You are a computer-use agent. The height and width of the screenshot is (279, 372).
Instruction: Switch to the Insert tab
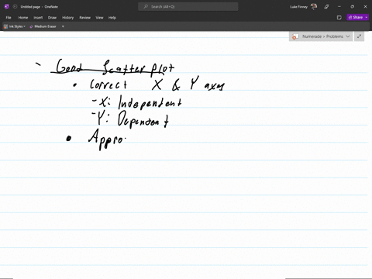pos(38,18)
